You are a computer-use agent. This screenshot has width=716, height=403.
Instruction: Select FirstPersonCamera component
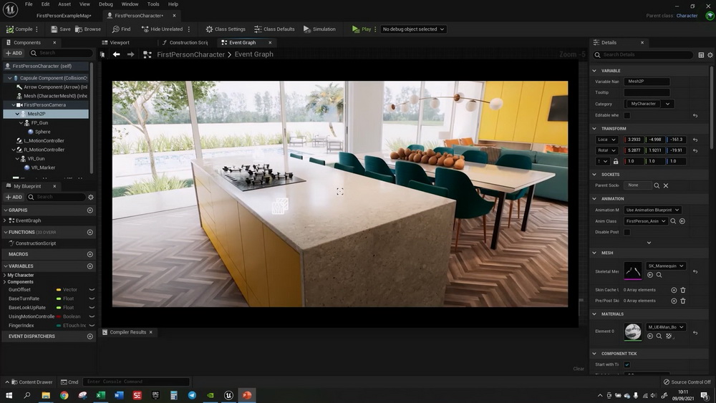[44, 105]
